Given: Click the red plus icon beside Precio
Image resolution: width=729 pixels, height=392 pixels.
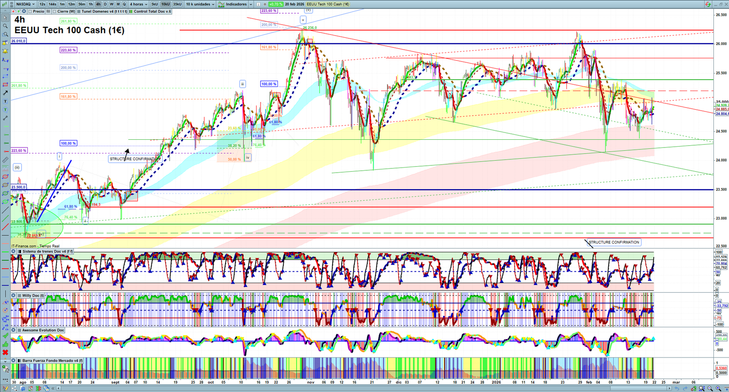Looking at the screenshot, I should [14, 11].
